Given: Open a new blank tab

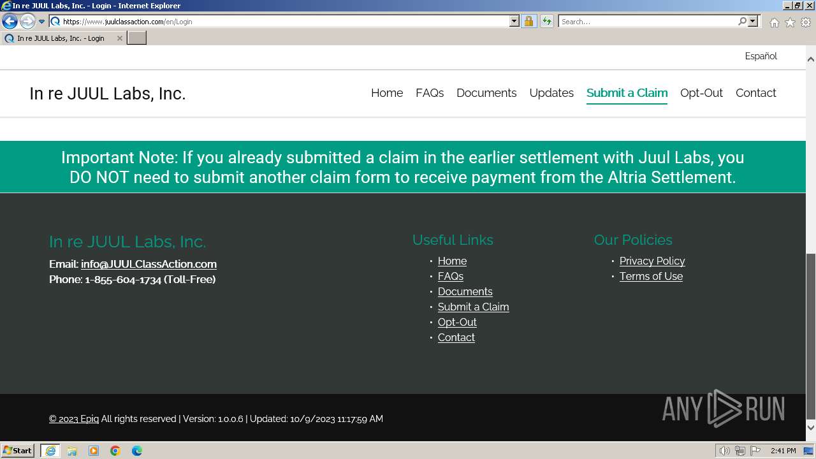Looking at the screenshot, I should 137,38.
